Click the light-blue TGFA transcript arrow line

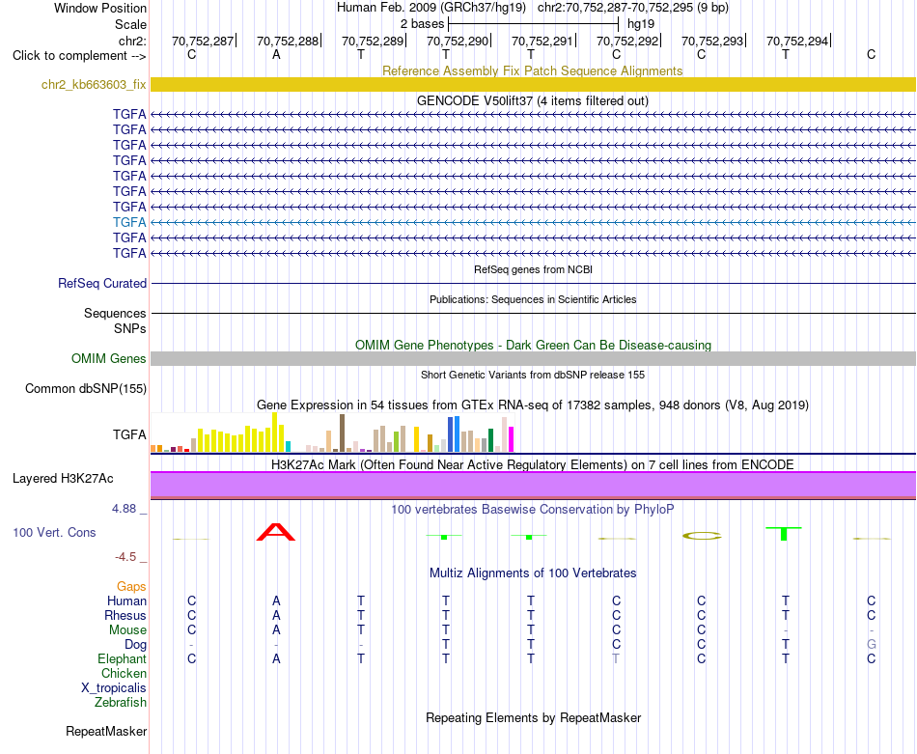tap(533, 222)
